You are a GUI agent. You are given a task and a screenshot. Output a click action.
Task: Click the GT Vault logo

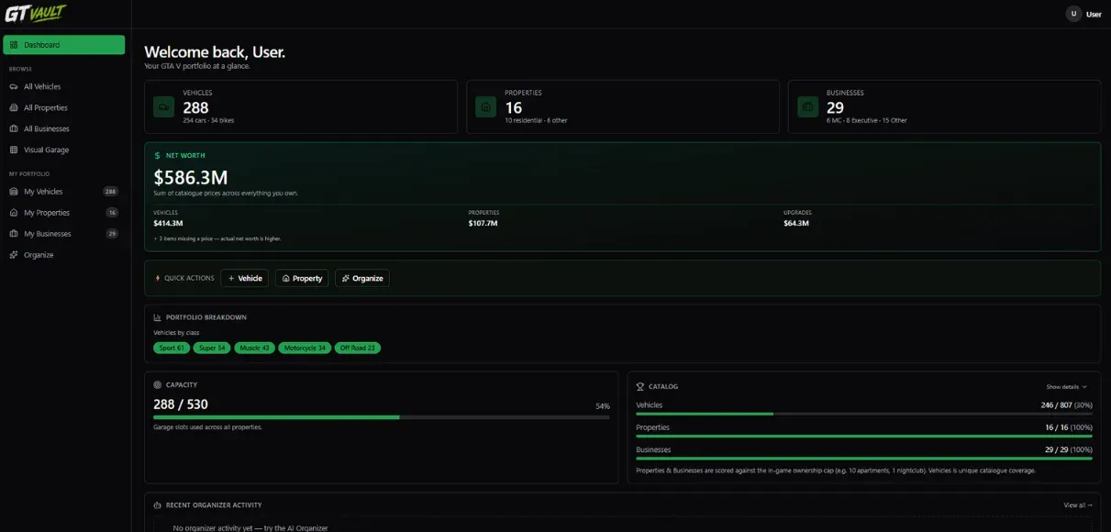coord(35,14)
